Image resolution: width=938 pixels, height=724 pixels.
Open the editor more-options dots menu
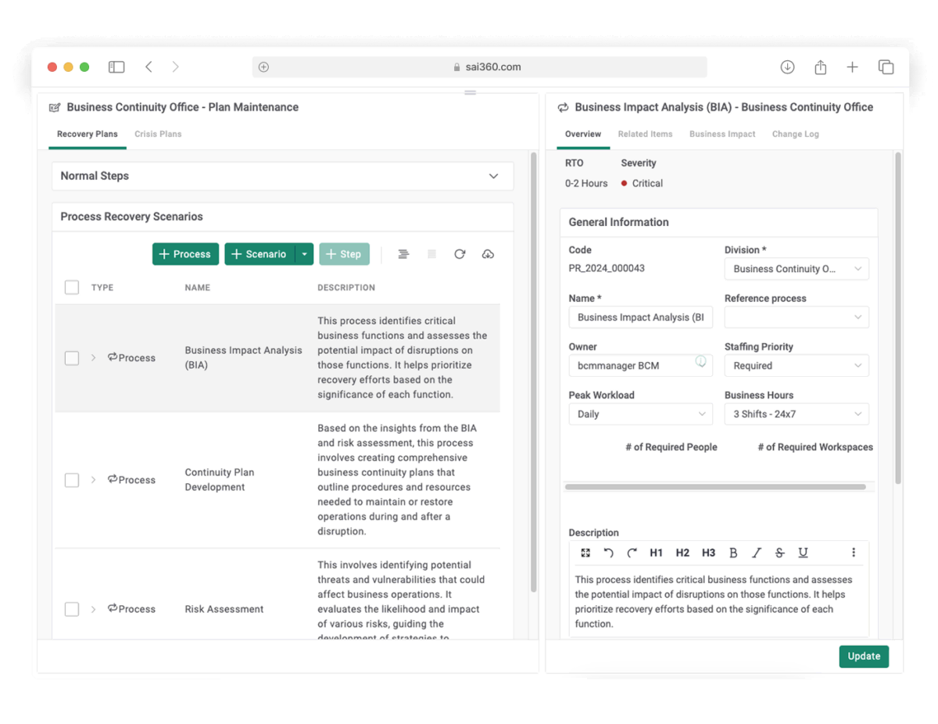pyautogui.click(x=854, y=553)
